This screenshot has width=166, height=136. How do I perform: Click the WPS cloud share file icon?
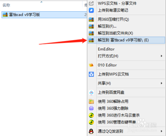[x=91, y=3]
